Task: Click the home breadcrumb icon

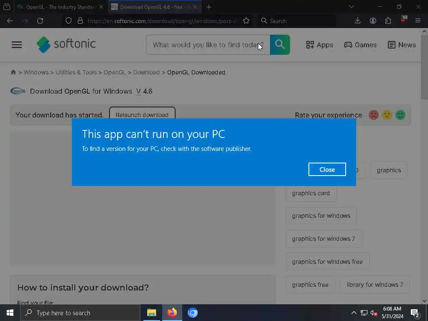Action: [13, 72]
